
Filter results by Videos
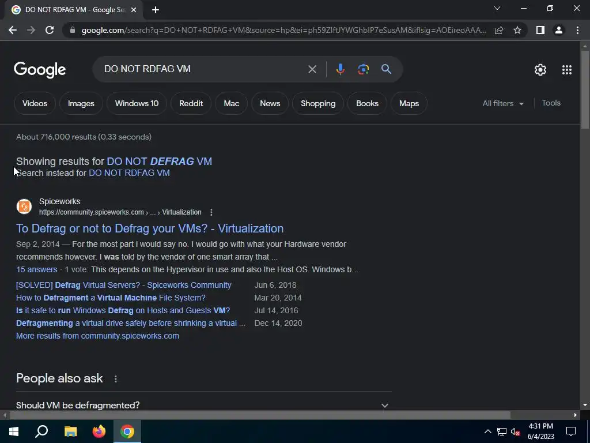tap(35, 103)
